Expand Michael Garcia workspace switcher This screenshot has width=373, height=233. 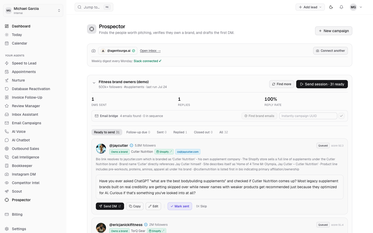[33, 10]
